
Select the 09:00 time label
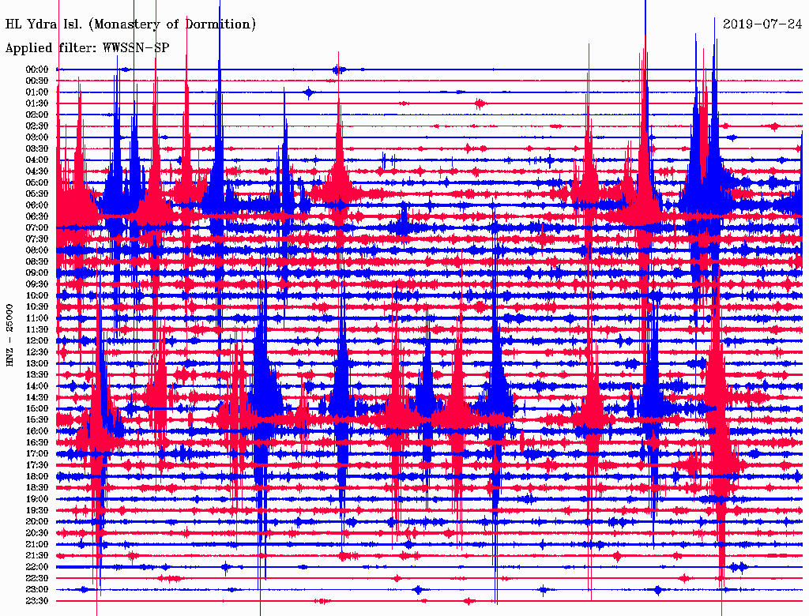point(37,273)
